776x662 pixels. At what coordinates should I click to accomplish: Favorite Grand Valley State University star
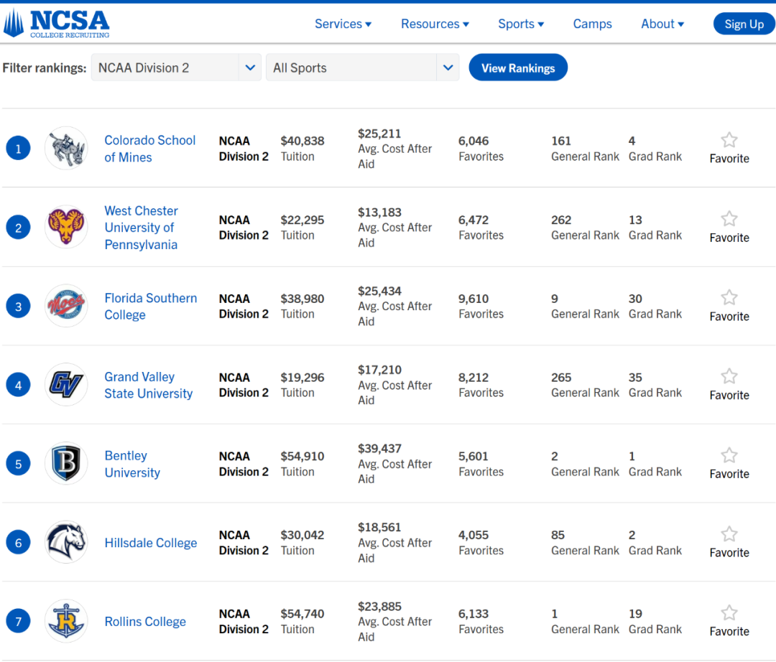point(729,376)
